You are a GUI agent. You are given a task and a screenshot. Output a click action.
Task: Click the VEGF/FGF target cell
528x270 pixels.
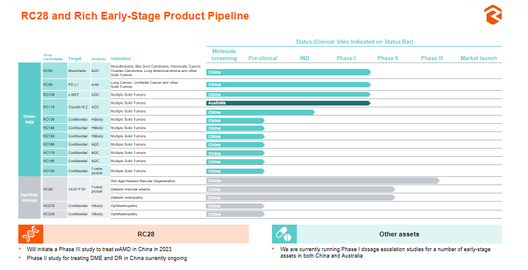(x=78, y=189)
